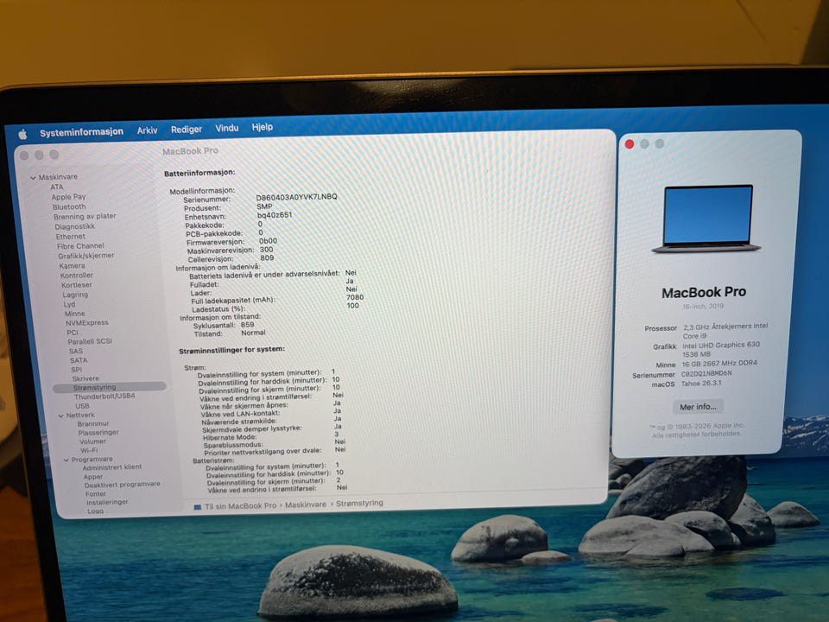Click the Enhetsnavn value bq40z651
The height and width of the screenshot is (622, 829).
point(275,215)
